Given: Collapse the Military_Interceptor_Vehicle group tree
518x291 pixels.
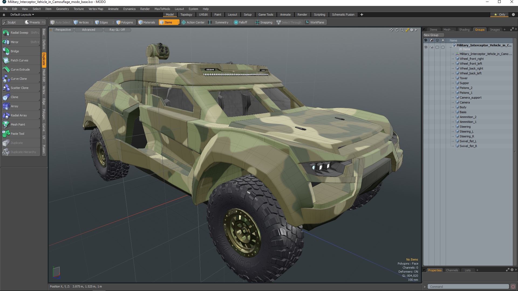Looking at the screenshot, I should [x=451, y=47].
